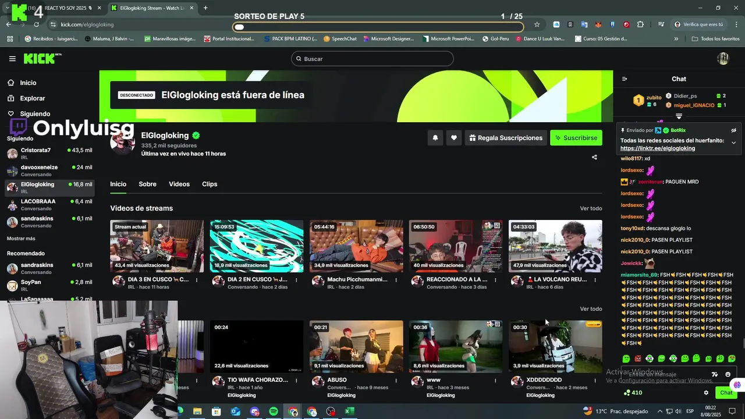Select Cristorata7 channel in sidebar

49,154
